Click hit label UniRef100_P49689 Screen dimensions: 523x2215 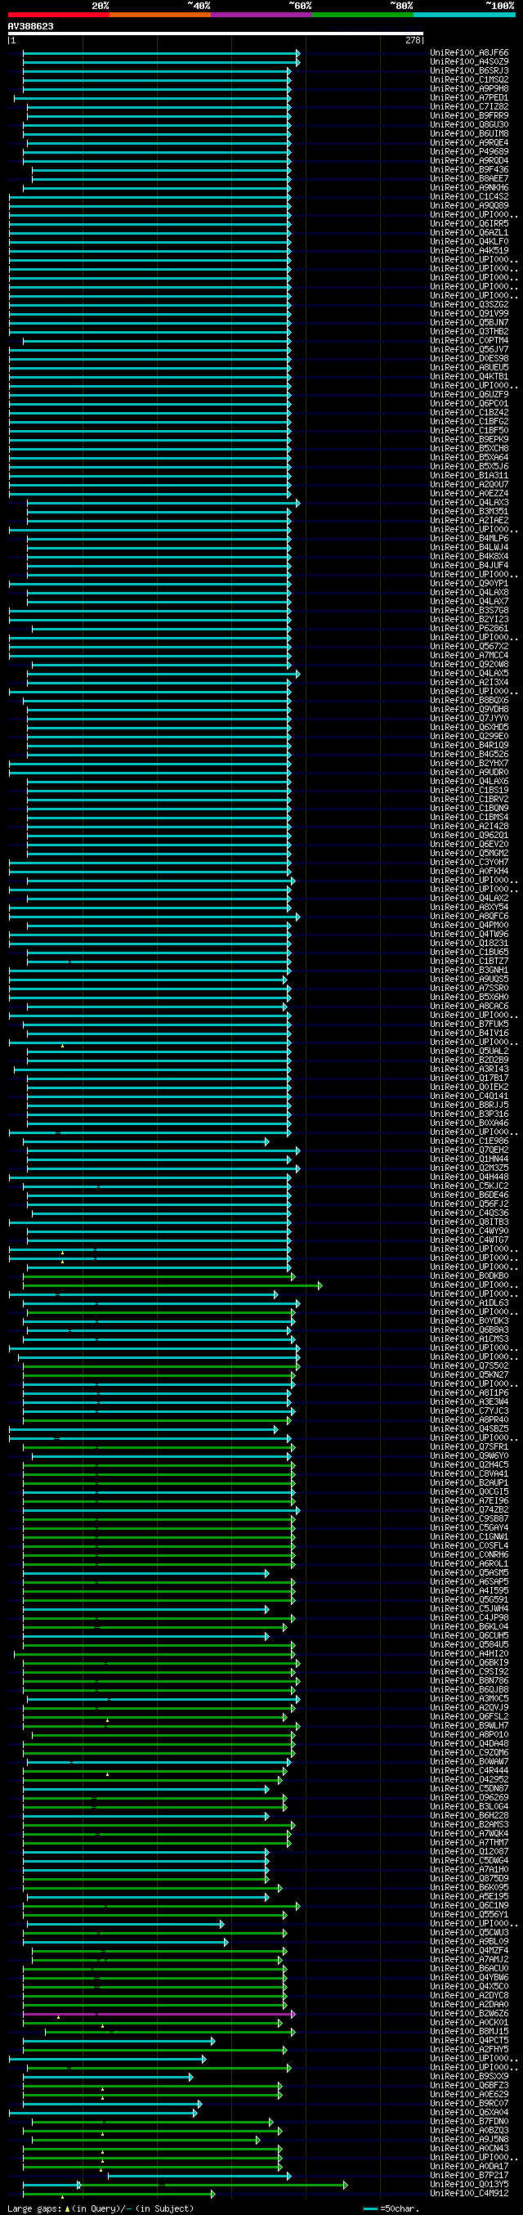469,152
